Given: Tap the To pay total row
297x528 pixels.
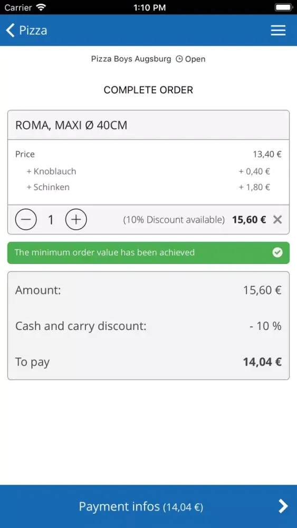Looking at the screenshot, I should click(x=148, y=362).
